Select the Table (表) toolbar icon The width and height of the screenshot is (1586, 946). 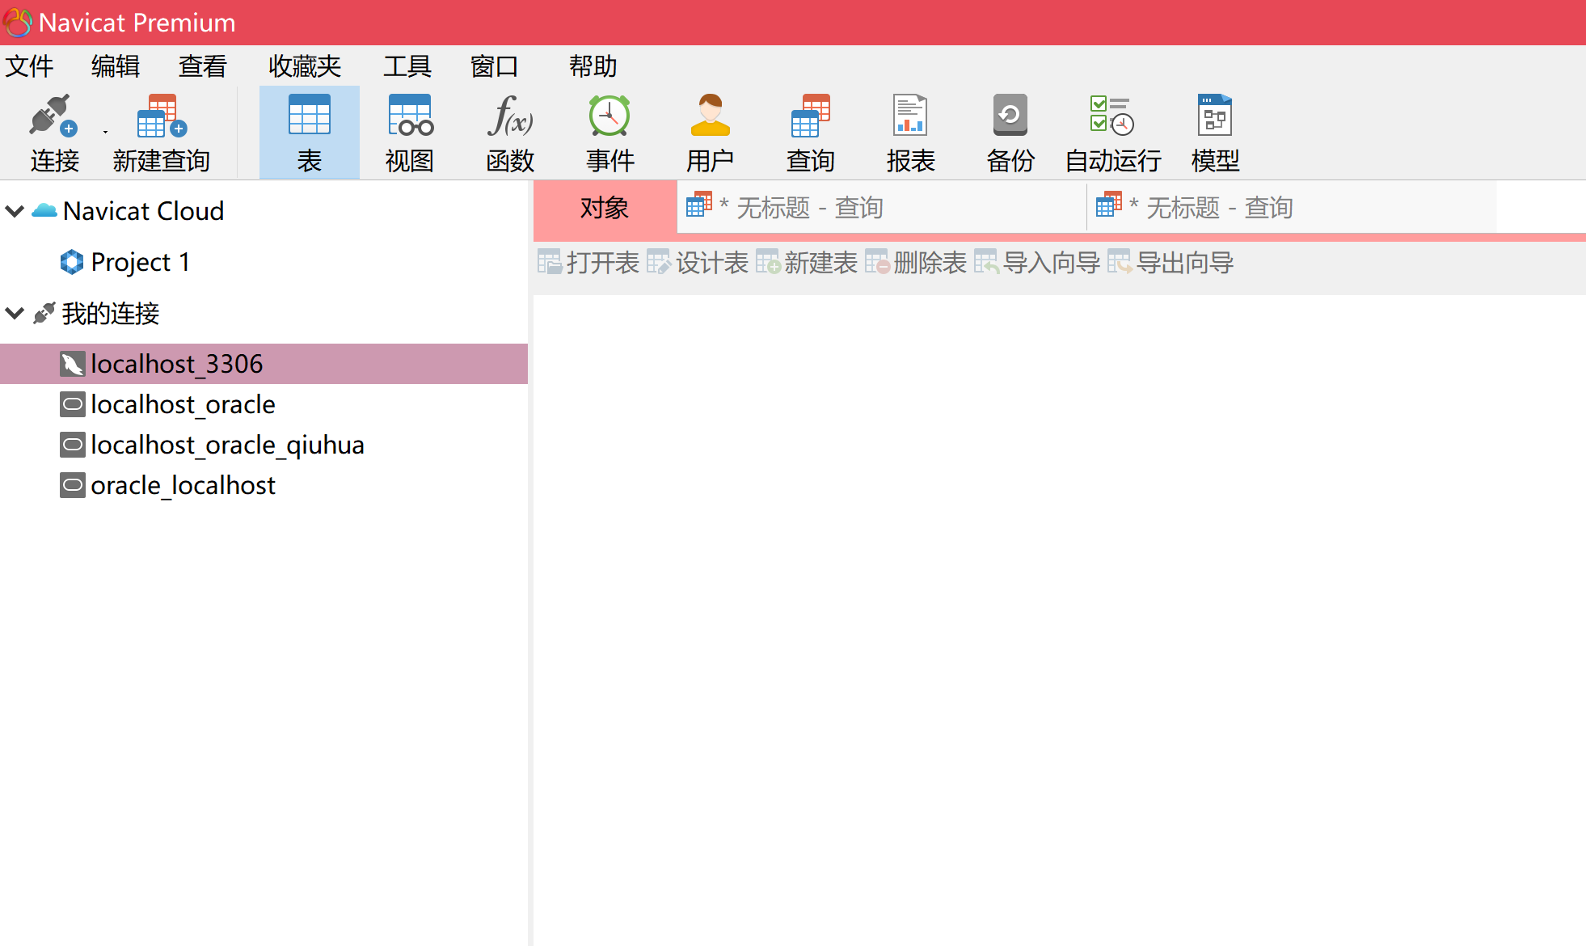(x=310, y=115)
